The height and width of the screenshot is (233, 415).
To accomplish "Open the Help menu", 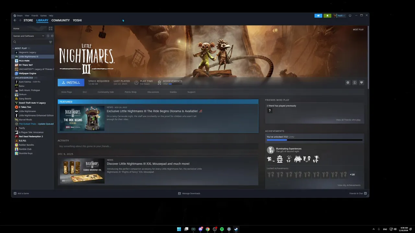I will pos(51,16).
